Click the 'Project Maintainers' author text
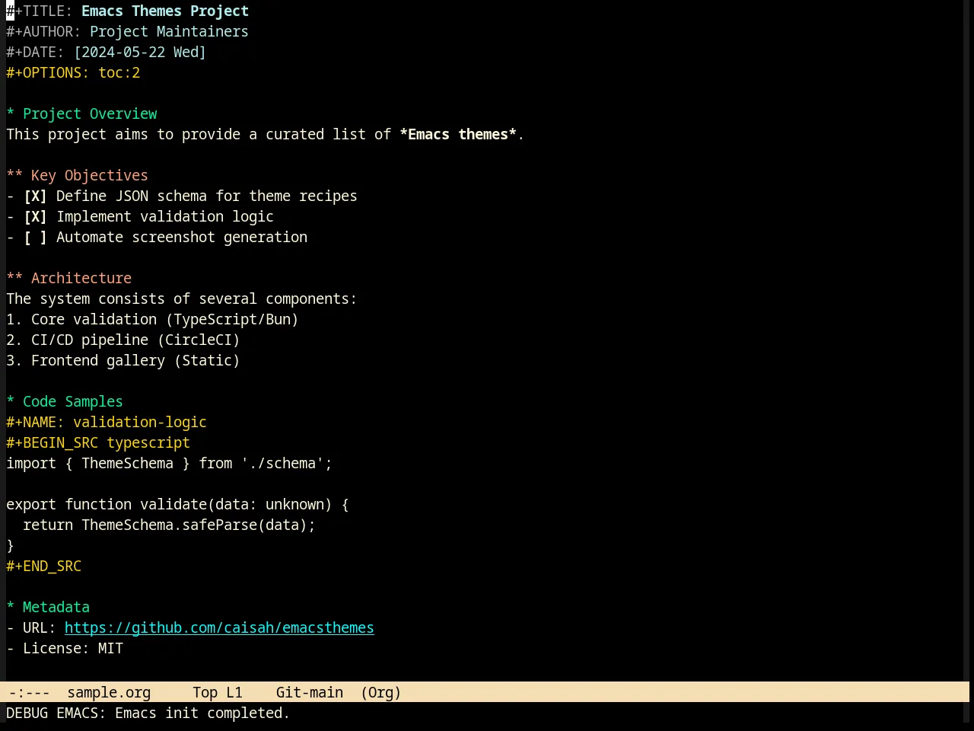 tap(169, 31)
